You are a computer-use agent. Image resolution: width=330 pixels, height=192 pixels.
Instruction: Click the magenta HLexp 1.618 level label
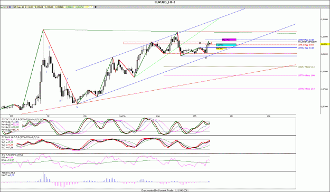307,89
